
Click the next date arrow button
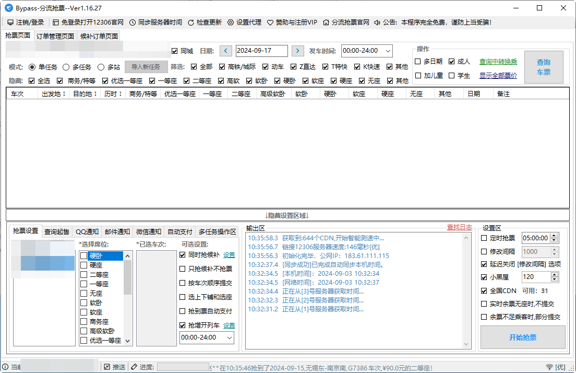coord(298,51)
